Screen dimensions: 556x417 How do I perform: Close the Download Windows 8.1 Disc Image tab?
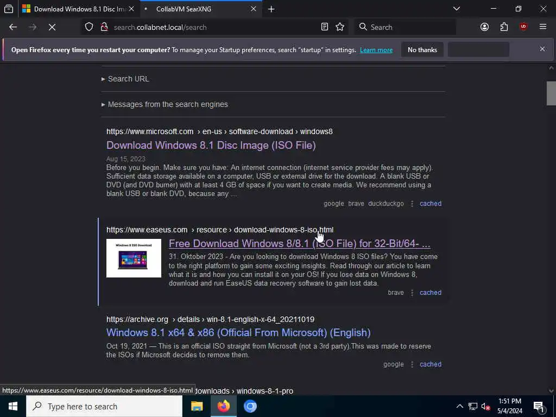131,9
